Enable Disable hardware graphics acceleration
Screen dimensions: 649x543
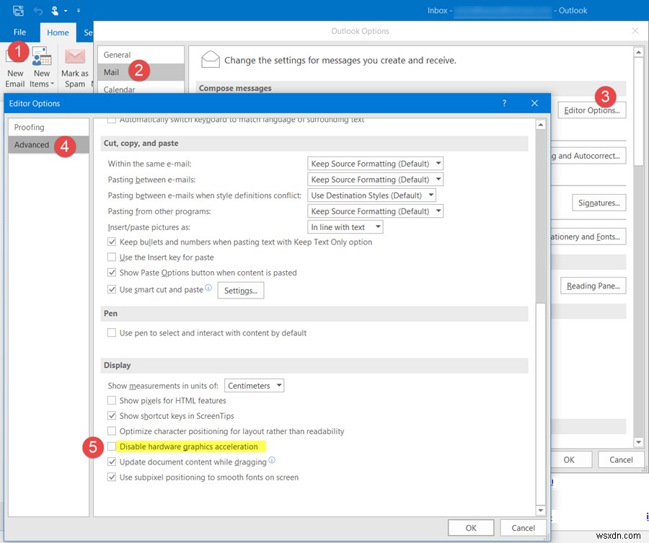coord(112,446)
